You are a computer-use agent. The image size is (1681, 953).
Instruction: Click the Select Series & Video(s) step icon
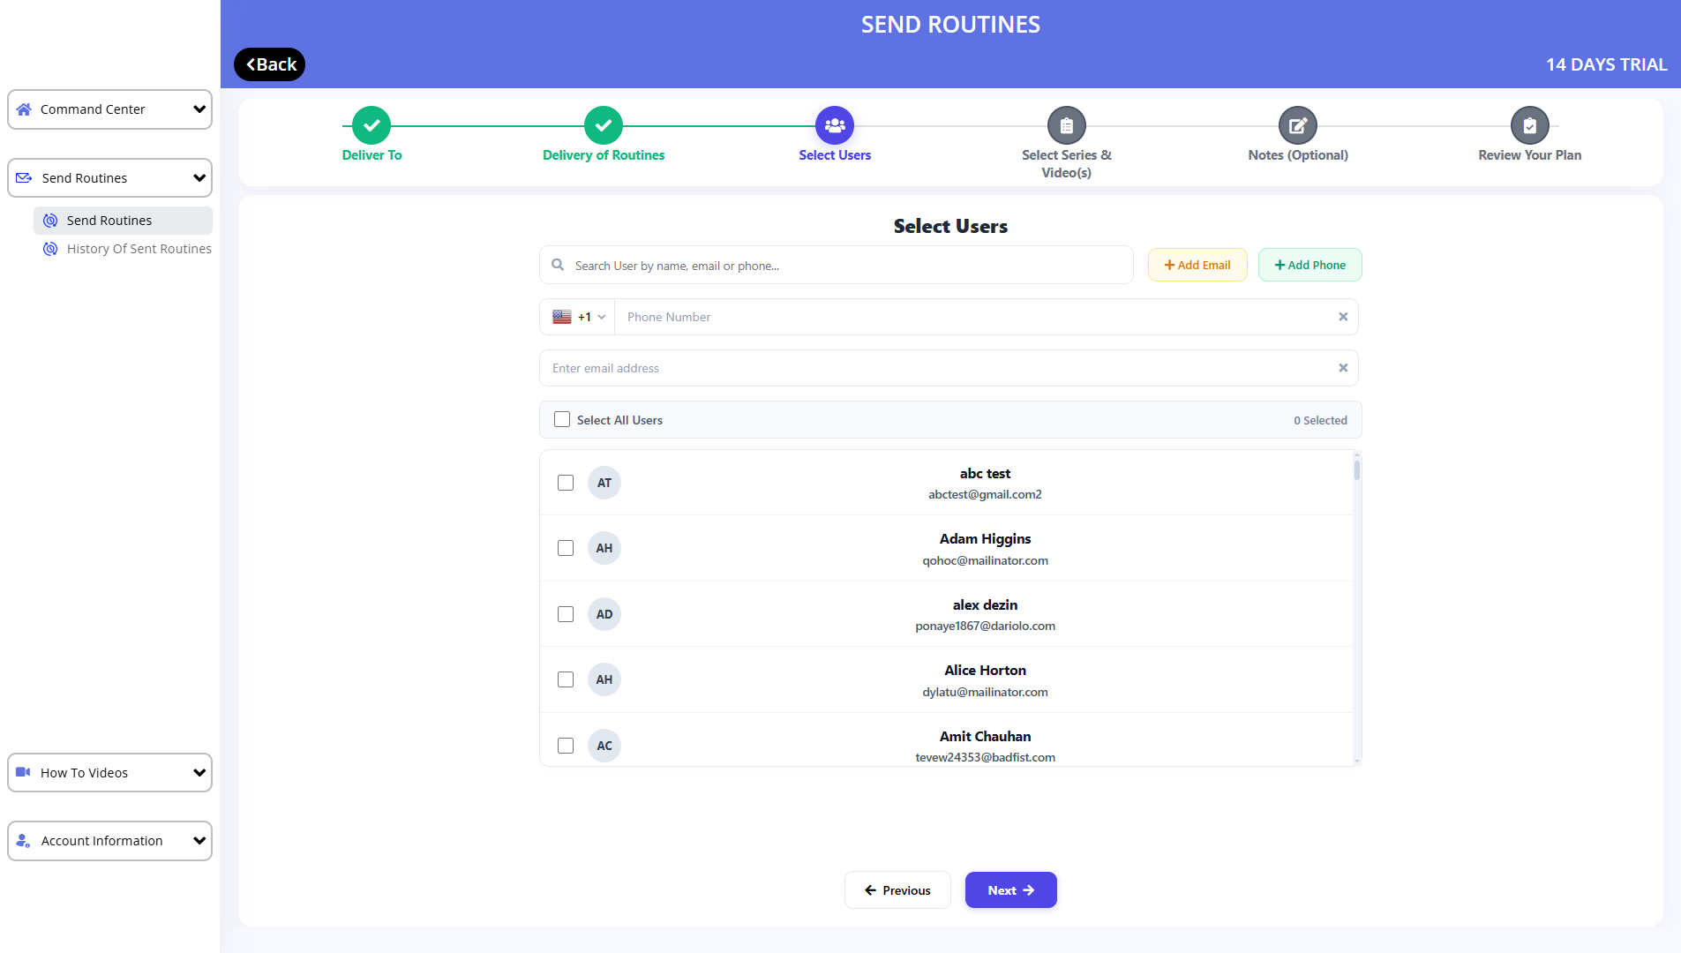1067,125
